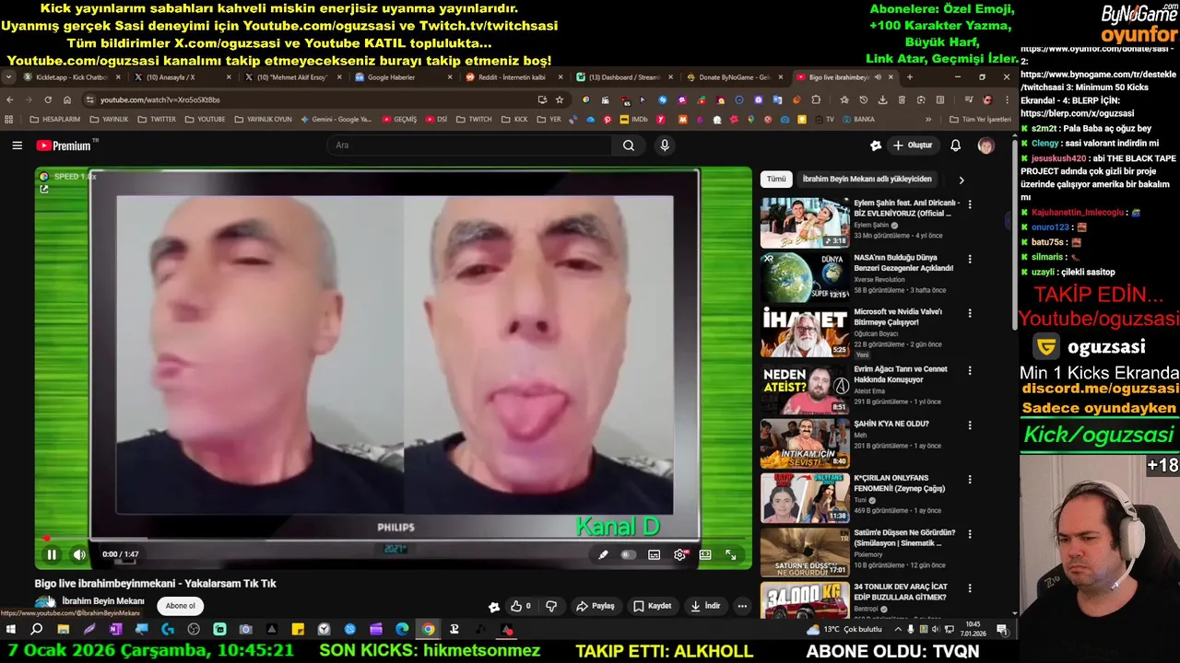
Task: Open options for Eylem Şahin video
Action: click(970, 204)
